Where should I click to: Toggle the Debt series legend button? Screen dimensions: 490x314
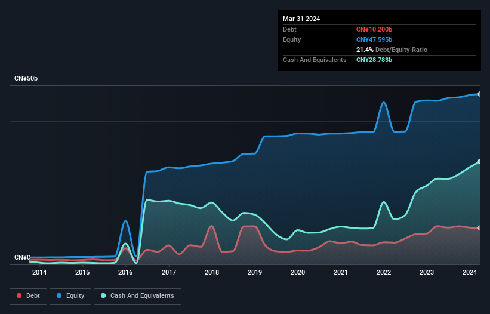pos(28,296)
